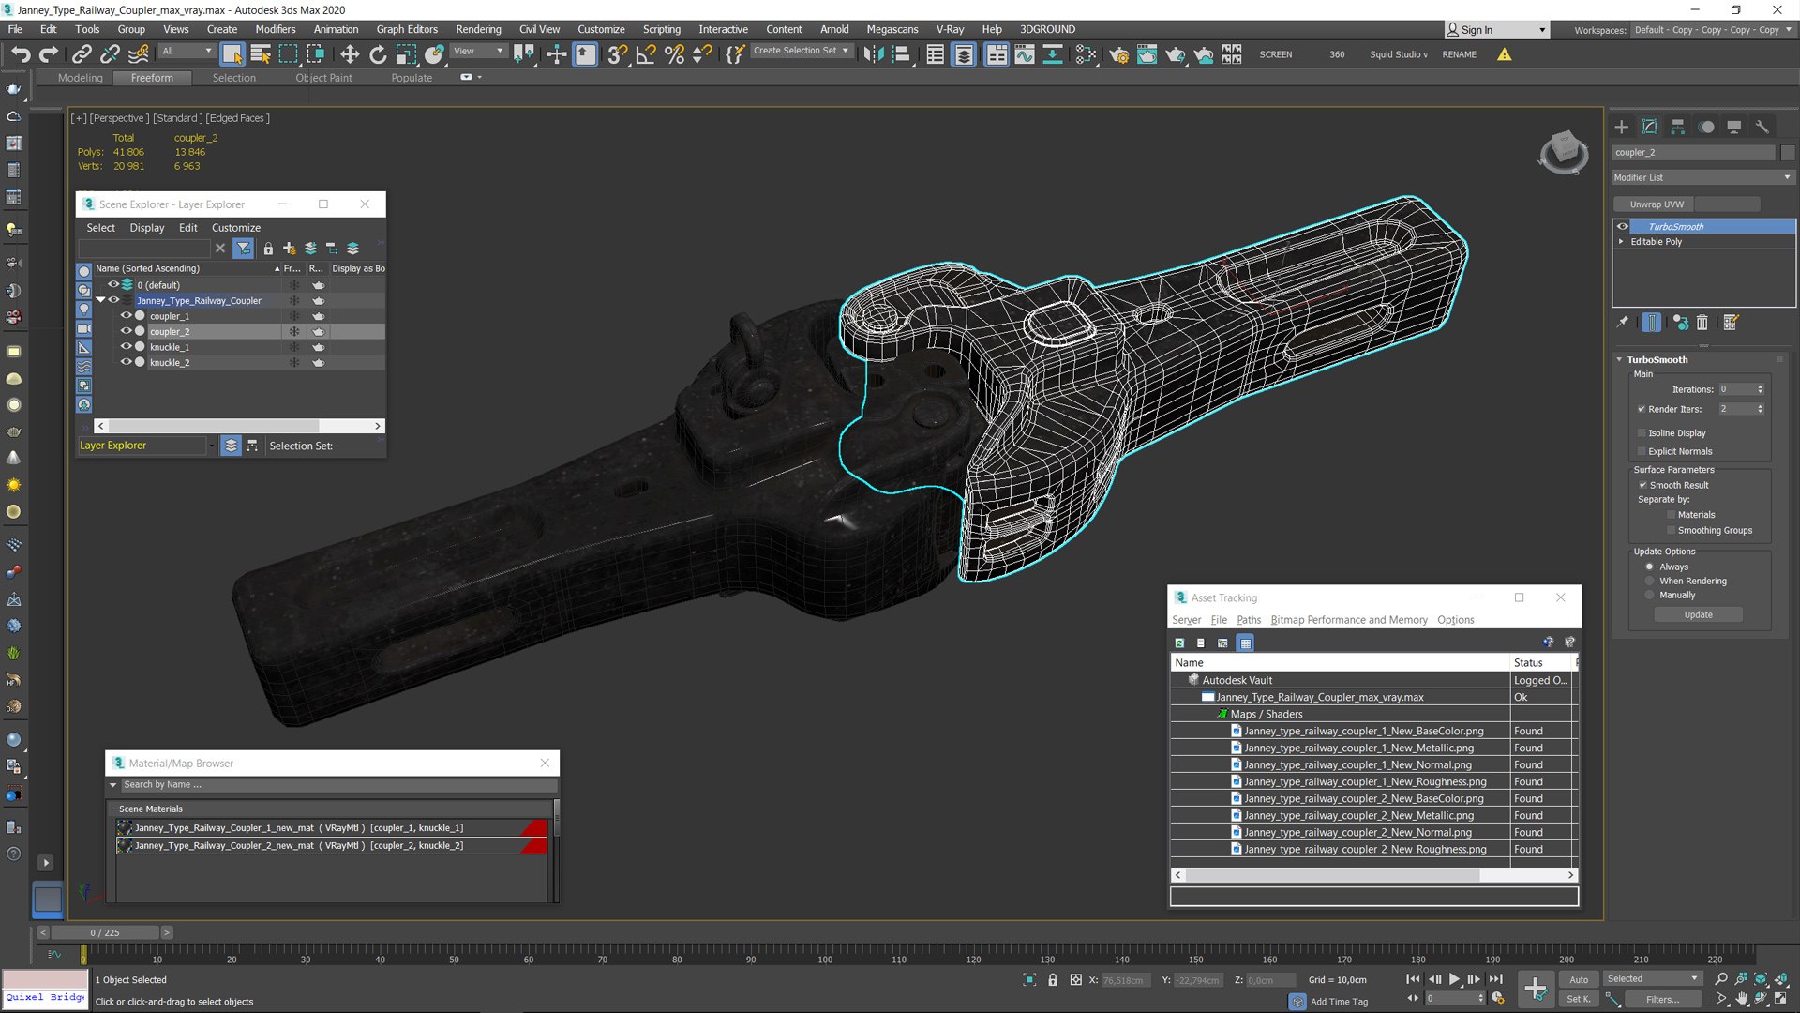Screen dimensions: 1800x1013
Task: Open the Rendering menu
Action: pos(478,29)
